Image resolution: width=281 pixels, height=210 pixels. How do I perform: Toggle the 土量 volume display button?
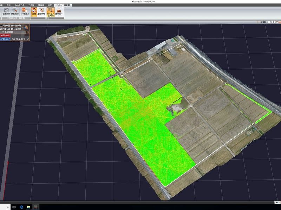point(34,12)
